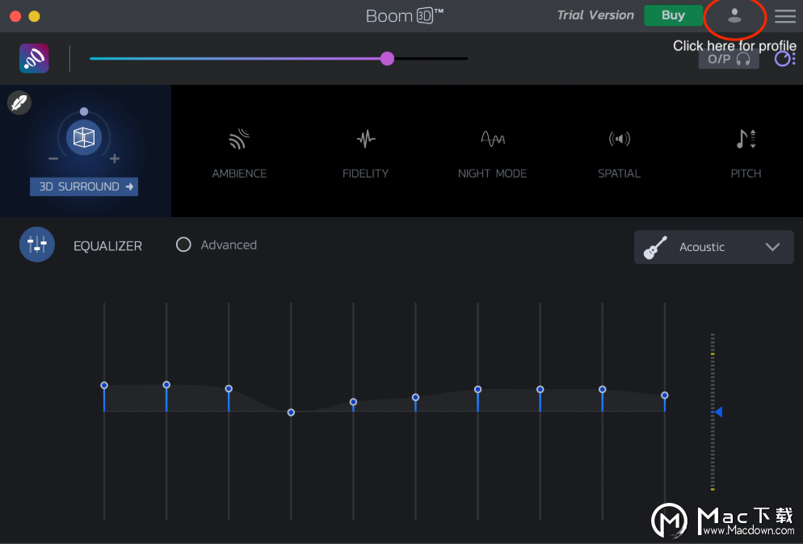Minimize the window with the yellow button
The width and height of the screenshot is (803, 544).
pyautogui.click(x=34, y=16)
